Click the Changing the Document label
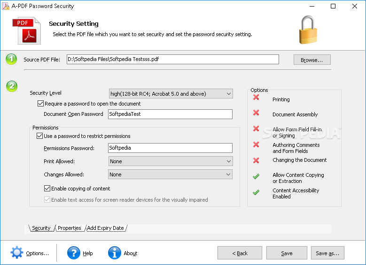 (x=299, y=160)
